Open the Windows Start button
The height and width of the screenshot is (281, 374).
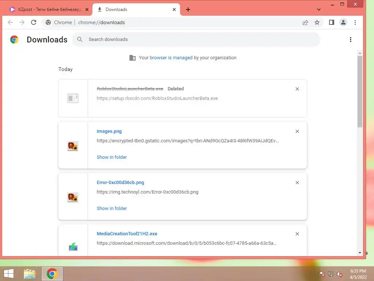[x=9, y=274]
